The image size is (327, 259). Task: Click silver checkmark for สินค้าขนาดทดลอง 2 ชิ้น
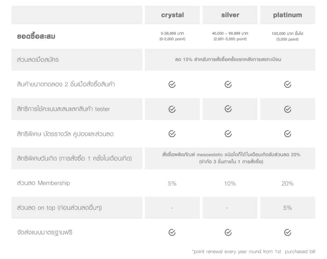[x=228, y=84]
